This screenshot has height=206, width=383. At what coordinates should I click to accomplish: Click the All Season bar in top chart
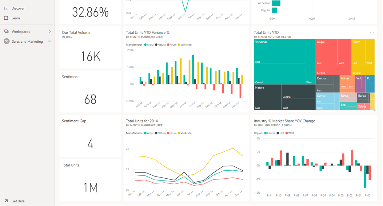[x=276, y=3]
